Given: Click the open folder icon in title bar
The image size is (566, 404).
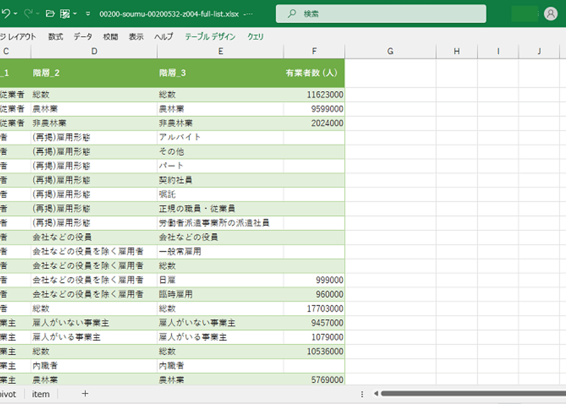Looking at the screenshot, I should coord(50,13).
